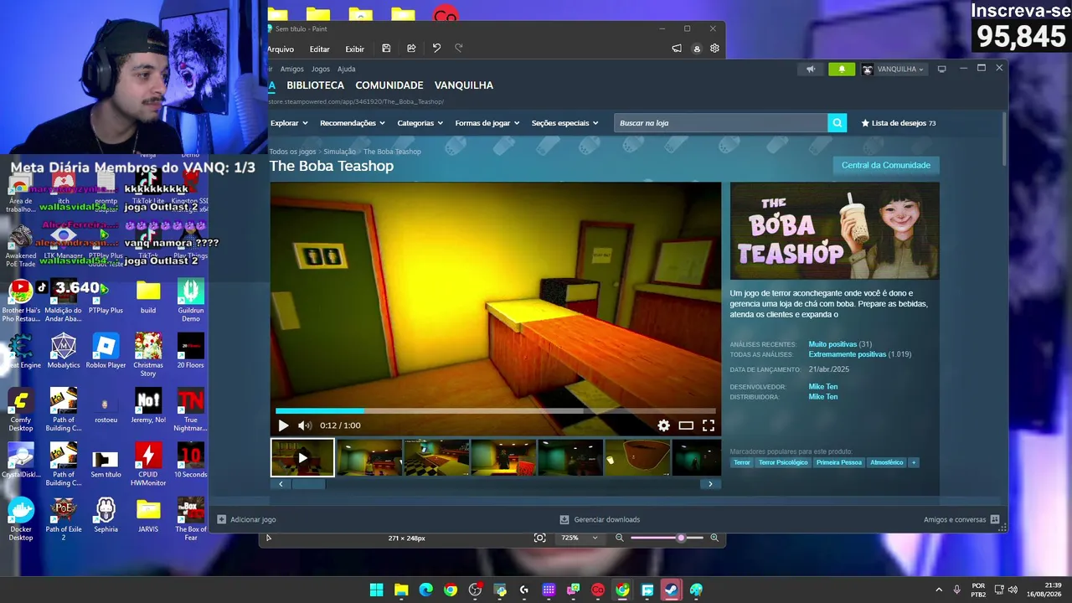
Task: Open File Explorer from the taskbar
Action: point(401,590)
